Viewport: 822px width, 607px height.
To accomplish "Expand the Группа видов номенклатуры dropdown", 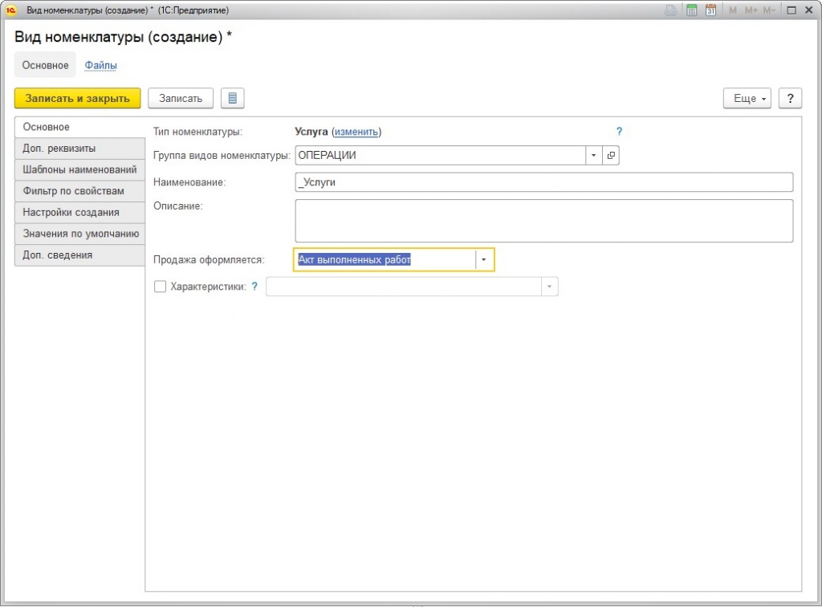I will click(593, 156).
